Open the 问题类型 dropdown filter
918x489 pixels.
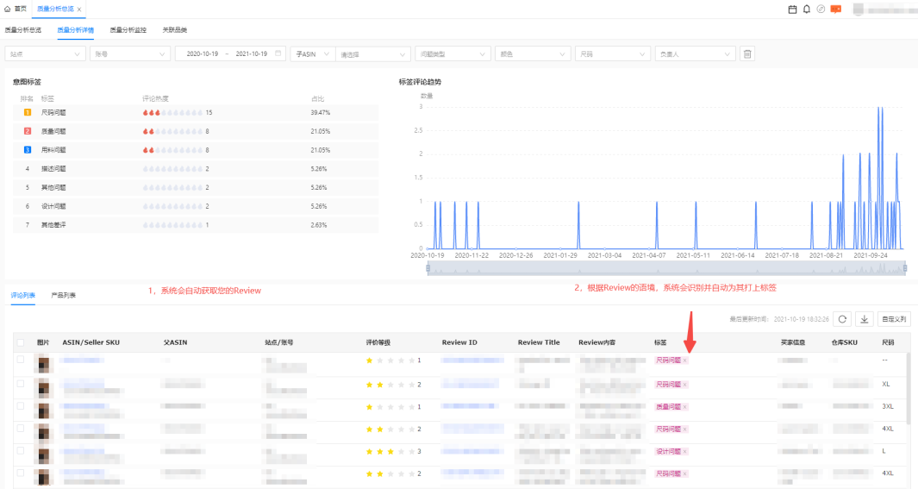click(453, 53)
